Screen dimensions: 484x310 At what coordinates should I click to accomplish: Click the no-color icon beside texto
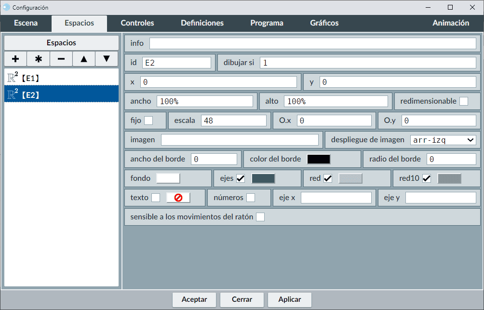tap(178, 198)
